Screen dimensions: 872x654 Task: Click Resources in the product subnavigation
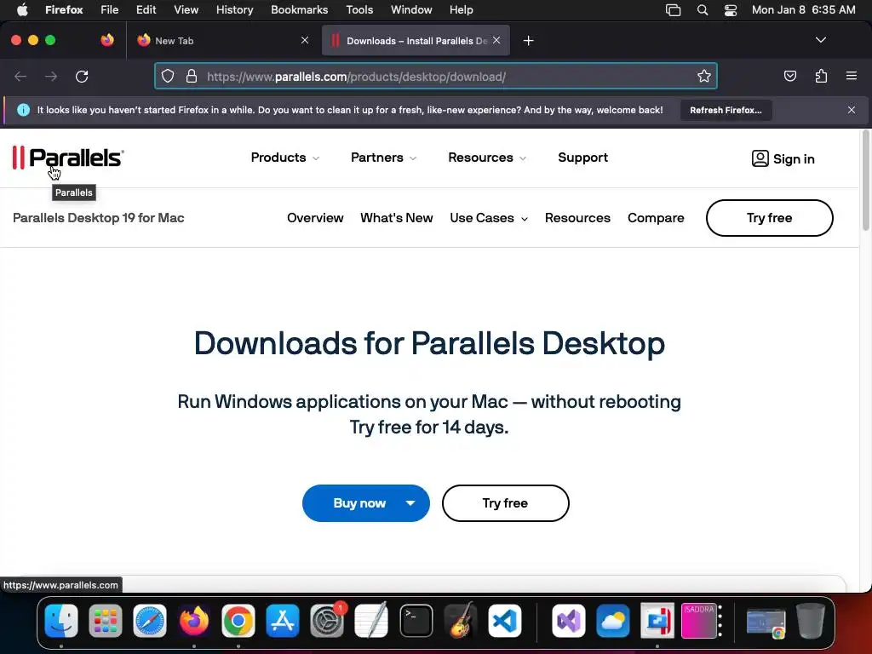coord(577,218)
